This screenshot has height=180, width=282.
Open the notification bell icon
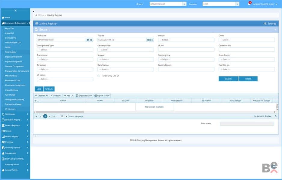tap(249, 4)
